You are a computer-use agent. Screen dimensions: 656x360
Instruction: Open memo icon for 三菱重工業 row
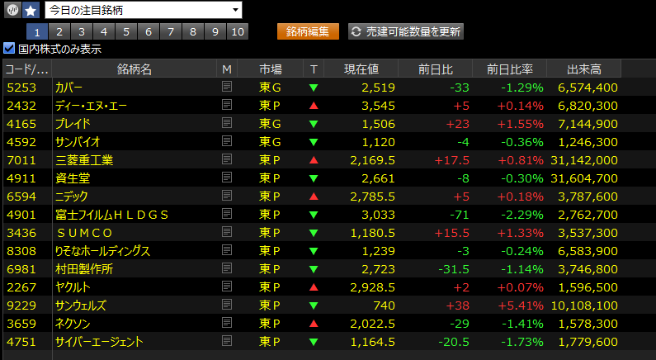click(227, 159)
